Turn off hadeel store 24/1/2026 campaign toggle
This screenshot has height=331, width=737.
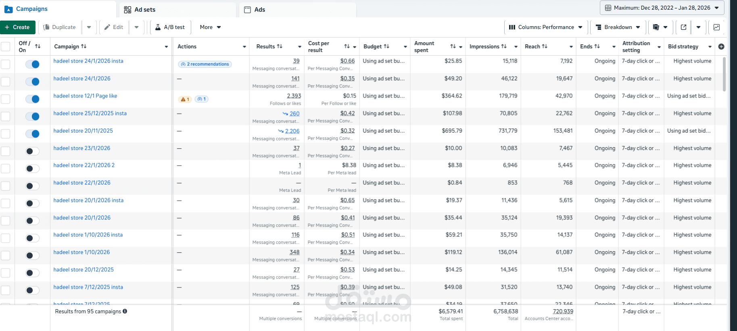(x=32, y=81)
